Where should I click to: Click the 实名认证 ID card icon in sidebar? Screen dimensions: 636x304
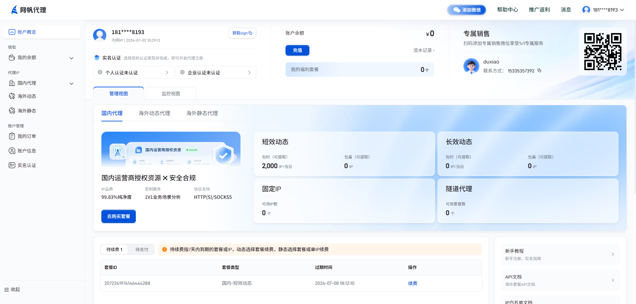point(12,165)
